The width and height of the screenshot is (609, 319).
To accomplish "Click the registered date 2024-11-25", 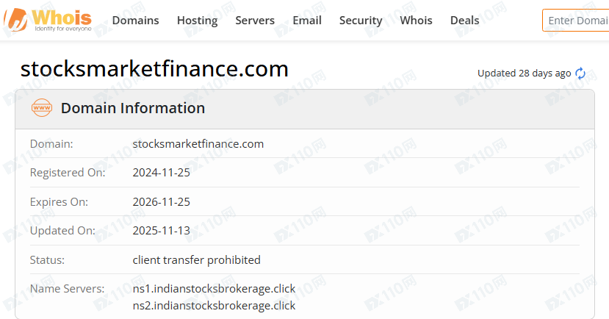I will pos(161,173).
